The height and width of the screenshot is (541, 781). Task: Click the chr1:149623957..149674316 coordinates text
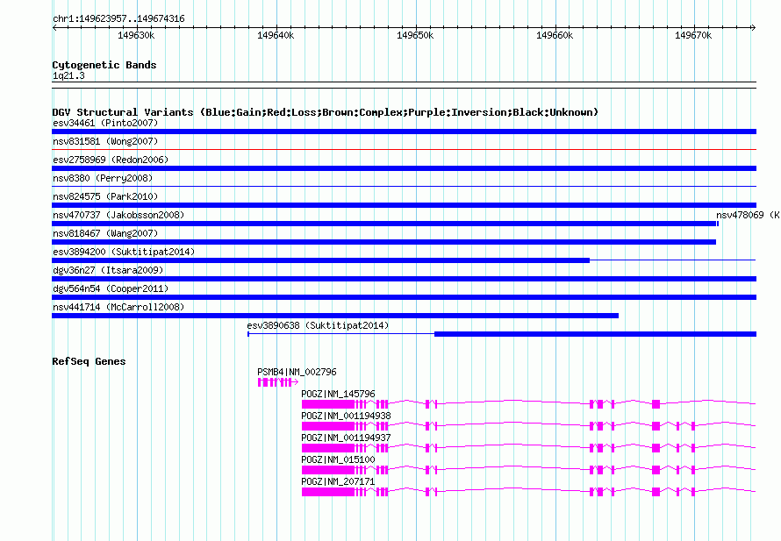pos(118,19)
